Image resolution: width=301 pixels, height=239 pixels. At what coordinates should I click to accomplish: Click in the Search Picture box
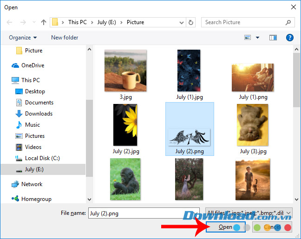coord(245,22)
